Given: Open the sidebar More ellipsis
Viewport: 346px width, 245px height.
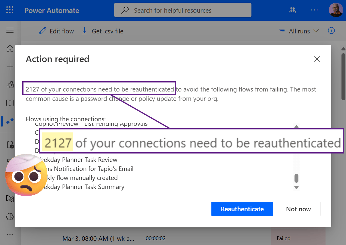Looking at the screenshot, I should 10,235.
